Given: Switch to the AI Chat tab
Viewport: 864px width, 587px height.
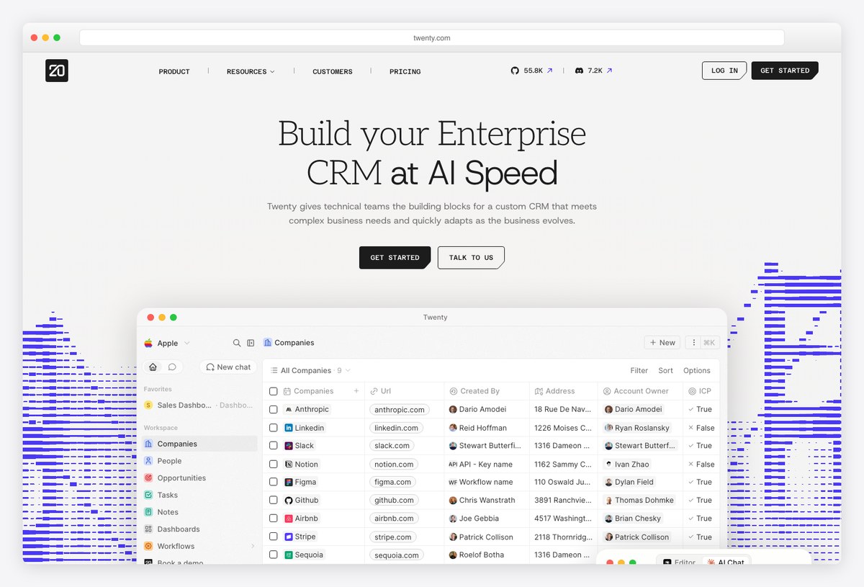Looking at the screenshot, I should [x=726, y=562].
